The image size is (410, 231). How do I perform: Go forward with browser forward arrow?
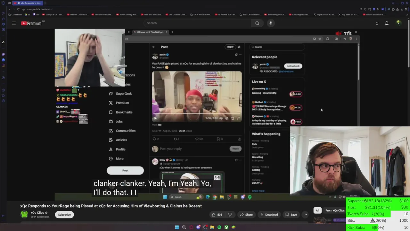click(x=14, y=9)
